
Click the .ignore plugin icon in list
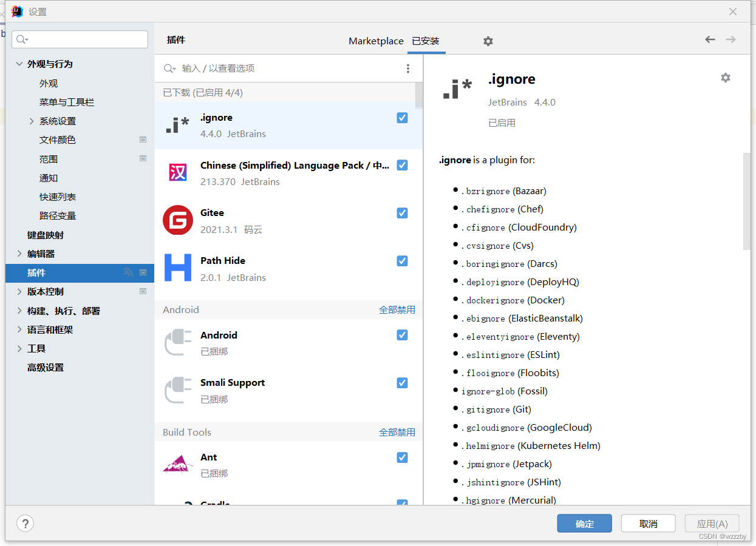[178, 126]
